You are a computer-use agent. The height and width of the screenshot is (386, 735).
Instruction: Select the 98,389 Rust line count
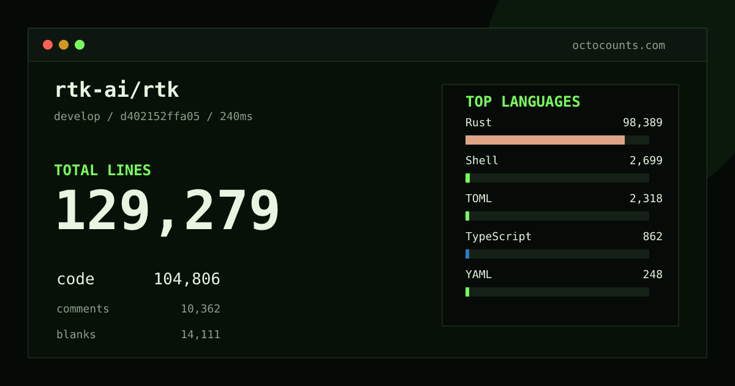point(643,123)
